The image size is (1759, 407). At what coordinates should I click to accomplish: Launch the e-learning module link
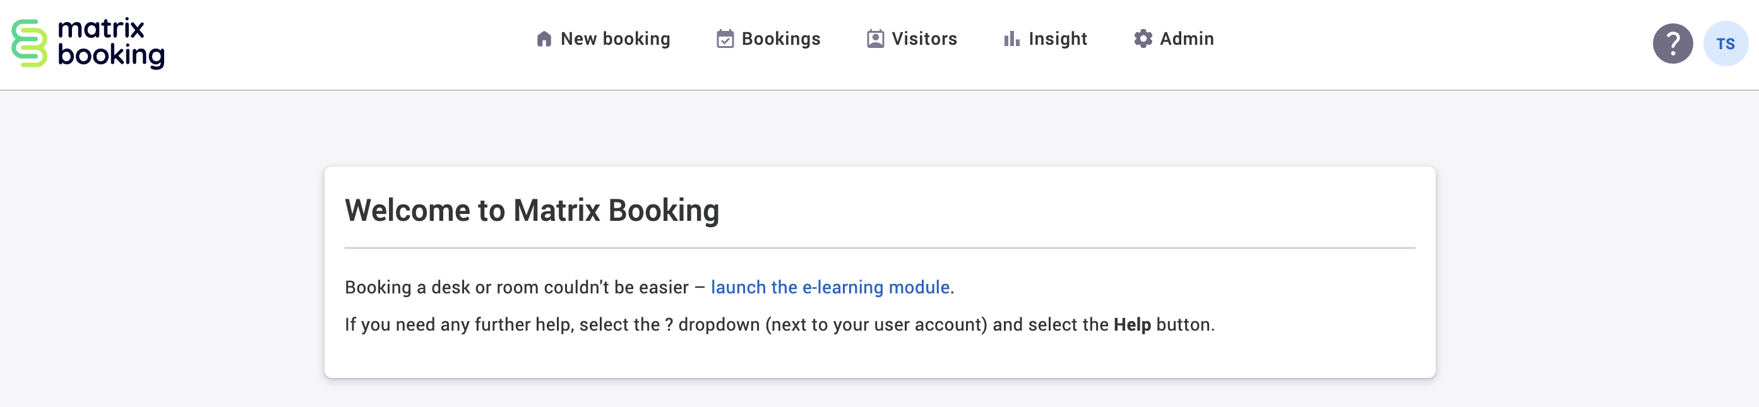pyautogui.click(x=830, y=288)
